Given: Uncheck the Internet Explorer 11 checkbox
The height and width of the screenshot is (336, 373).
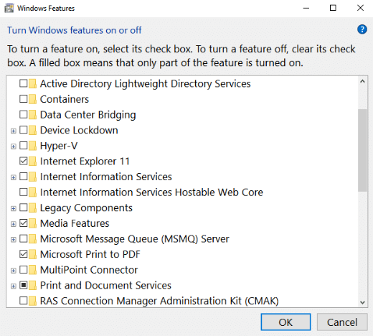Looking at the screenshot, I should point(24,161).
